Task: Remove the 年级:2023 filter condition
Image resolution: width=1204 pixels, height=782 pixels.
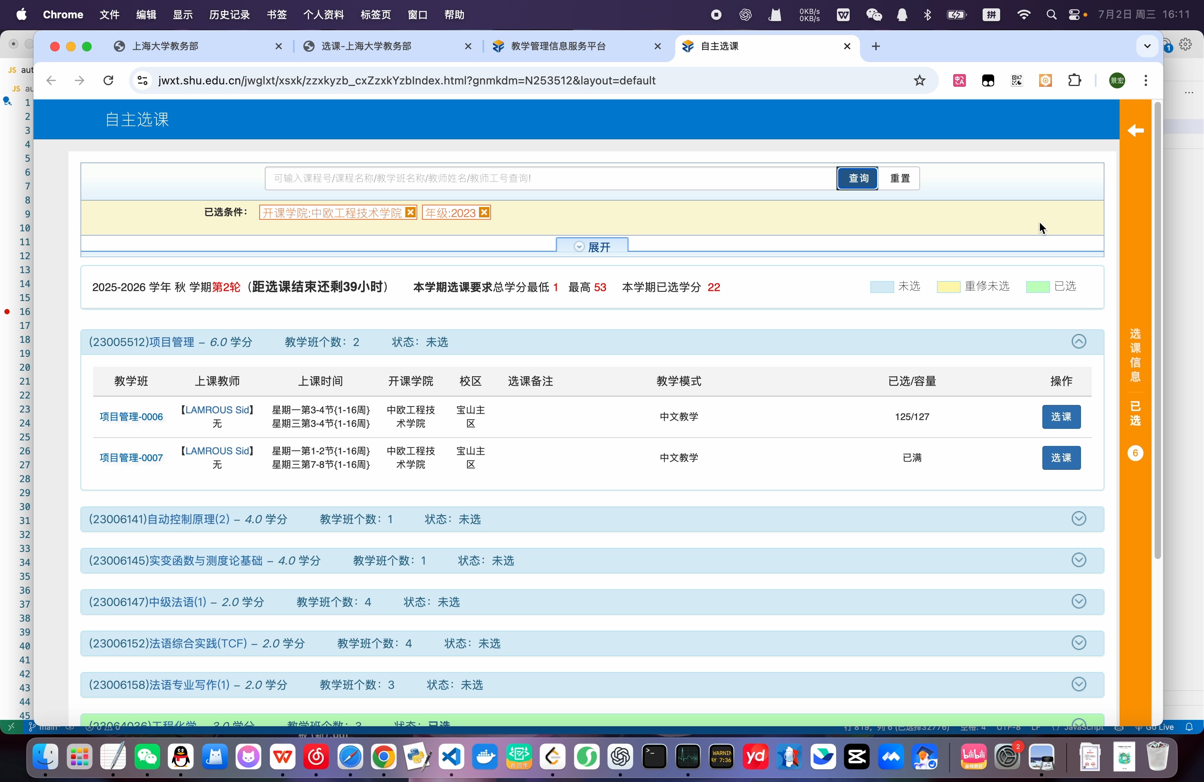Action: pyautogui.click(x=484, y=213)
